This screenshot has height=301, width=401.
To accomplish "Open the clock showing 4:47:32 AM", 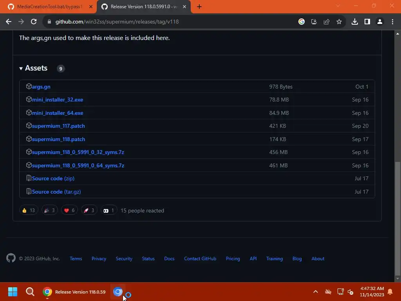I will click(x=372, y=292).
